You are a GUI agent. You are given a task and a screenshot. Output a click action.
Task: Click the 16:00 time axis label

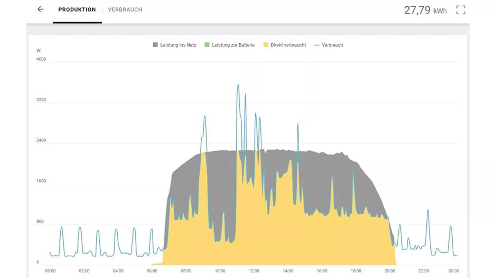coord(322,271)
